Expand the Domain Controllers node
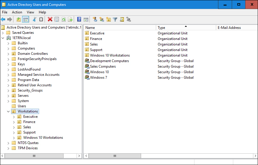Image resolution: width=258 pixels, height=165 pixels. pyautogui.click(x=8, y=54)
